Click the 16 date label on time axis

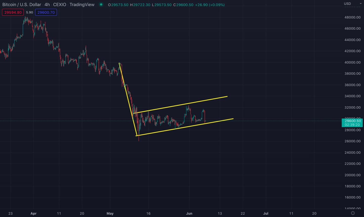coord(148,213)
